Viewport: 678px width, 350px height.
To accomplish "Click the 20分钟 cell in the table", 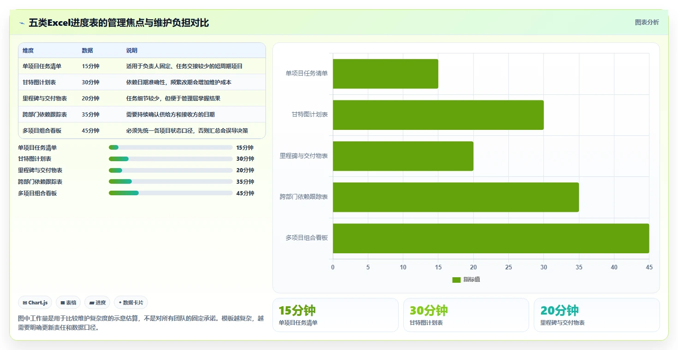I will click(x=90, y=99).
